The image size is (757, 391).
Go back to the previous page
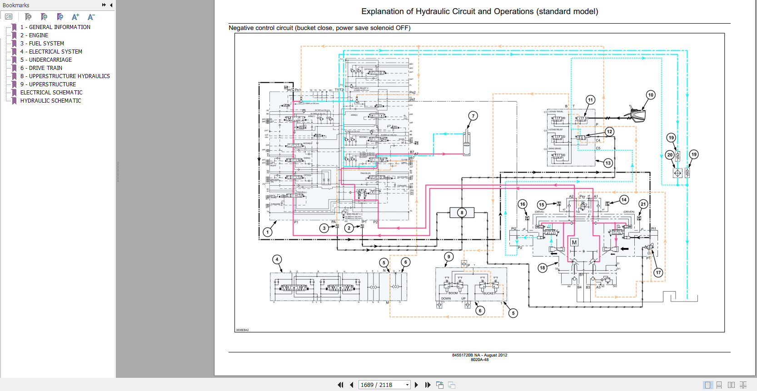click(351, 385)
